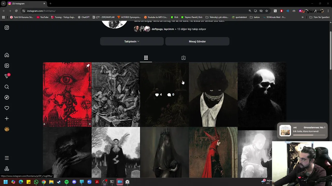The image size is (332, 186).
Task: Open the demons engraving post
Action: click(x=116, y=94)
